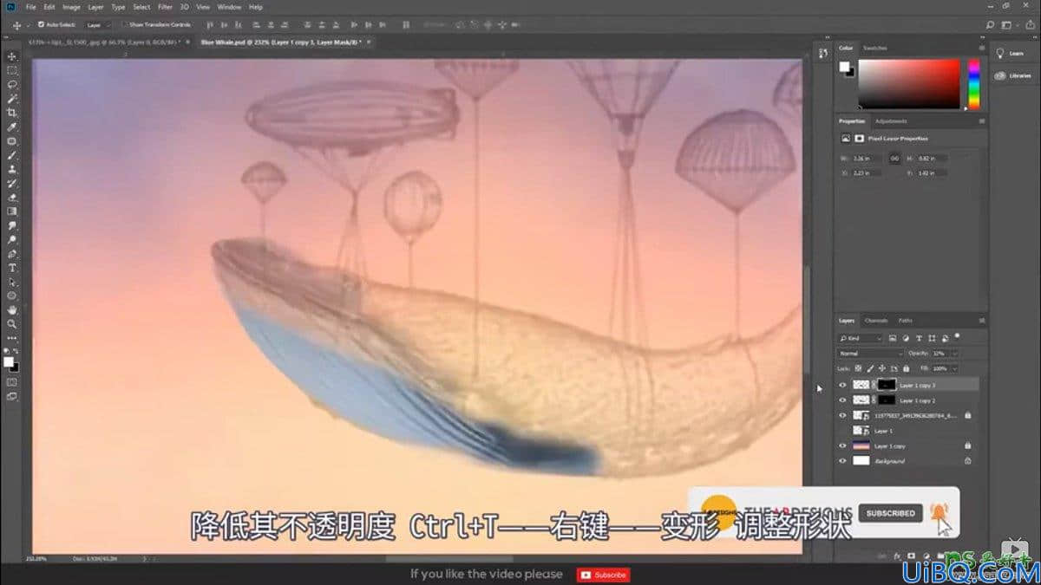This screenshot has height=585, width=1041.
Task: Show the hidden Layer 1
Action: pos(842,431)
